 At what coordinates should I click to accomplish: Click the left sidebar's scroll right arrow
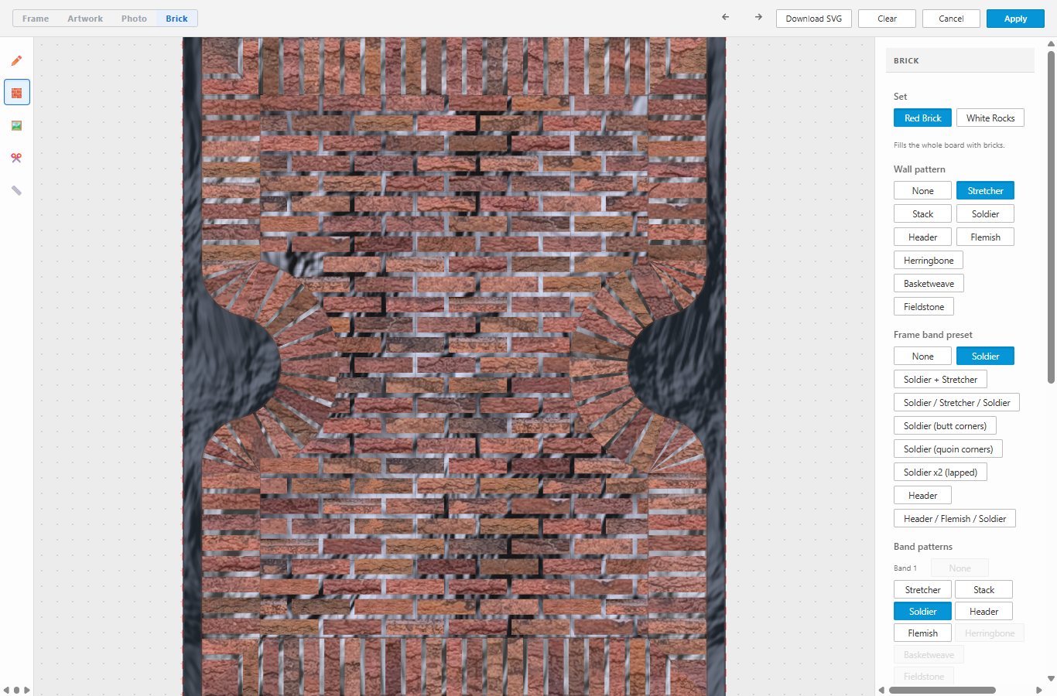(x=27, y=690)
